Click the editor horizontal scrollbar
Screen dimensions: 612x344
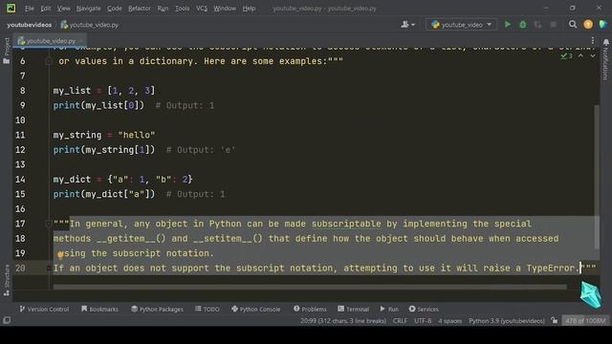310,287
